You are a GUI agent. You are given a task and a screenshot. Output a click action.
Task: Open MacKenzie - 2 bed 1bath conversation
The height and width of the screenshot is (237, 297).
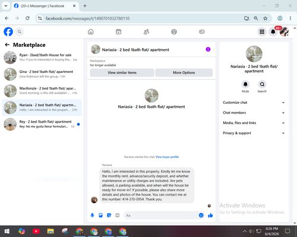[42, 91]
